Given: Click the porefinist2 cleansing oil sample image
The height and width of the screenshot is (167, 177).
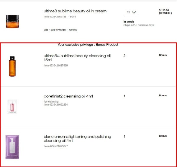Looking at the screenshot, I should pos(12,106).
